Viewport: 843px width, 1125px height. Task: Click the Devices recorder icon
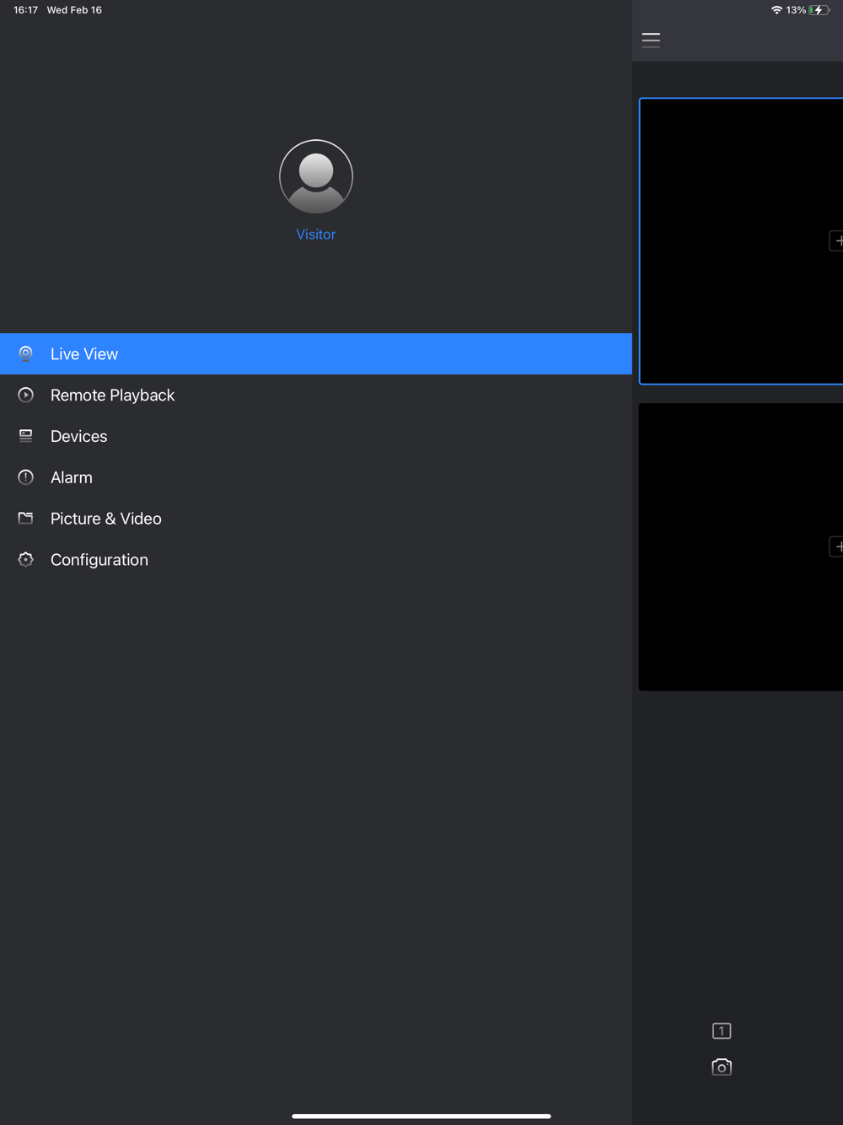pyautogui.click(x=26, y=436)
